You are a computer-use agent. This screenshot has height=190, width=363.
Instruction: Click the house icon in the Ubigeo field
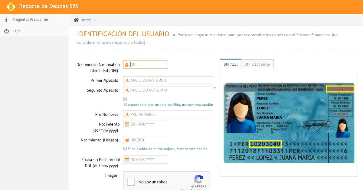[127, 140]
